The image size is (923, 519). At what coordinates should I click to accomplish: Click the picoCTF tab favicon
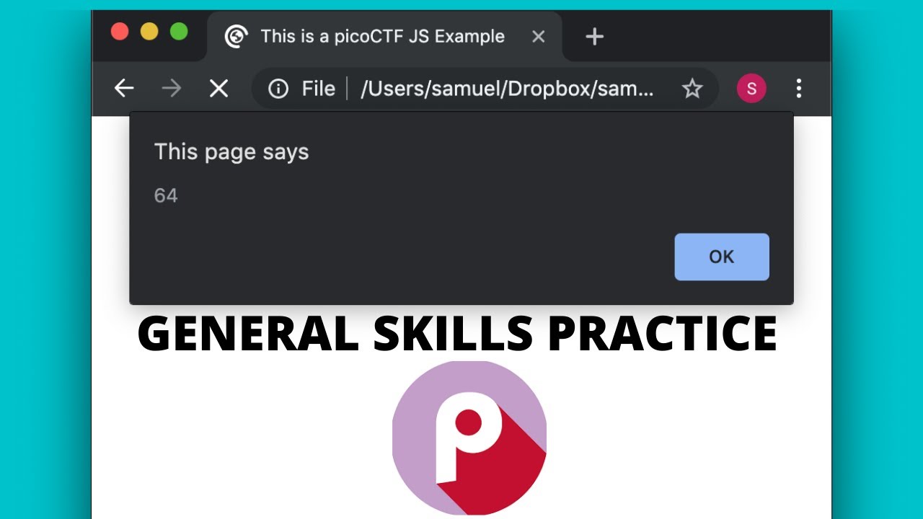pos(236,36)
